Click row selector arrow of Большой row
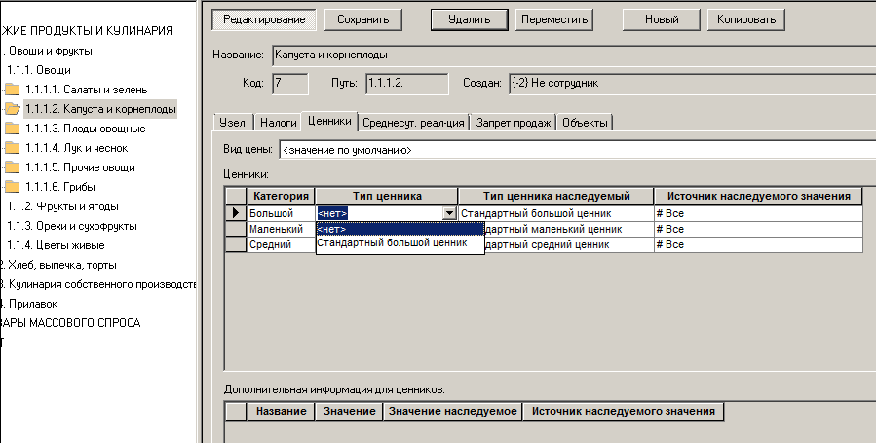876x443 pixels. pos(236,213)
